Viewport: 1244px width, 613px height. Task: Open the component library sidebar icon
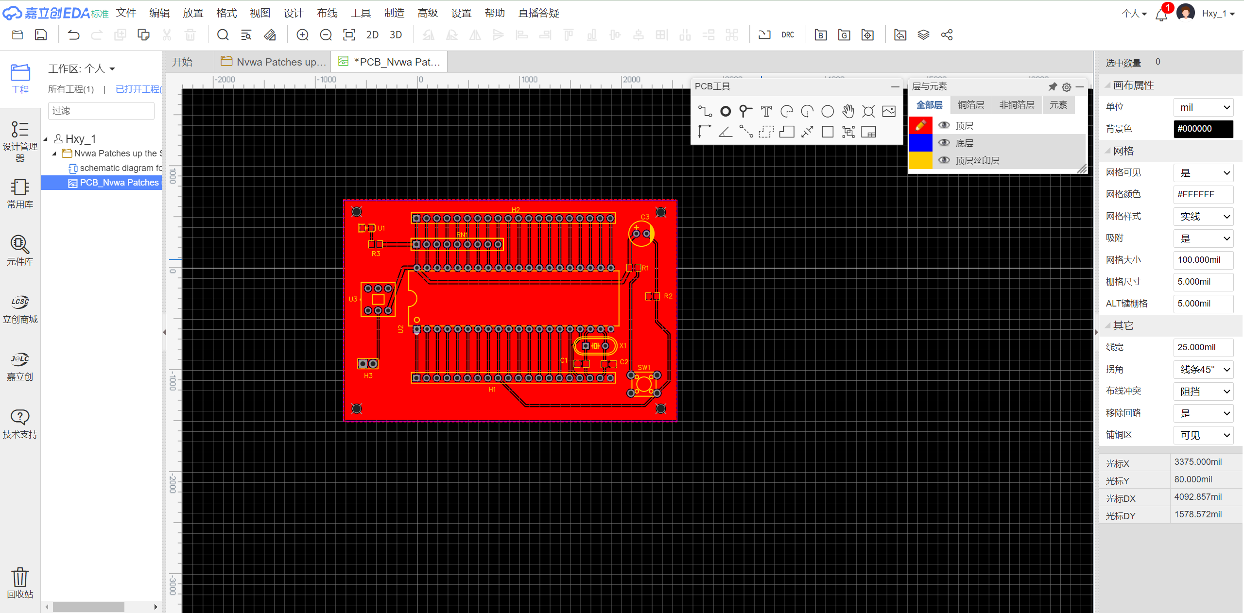(20, 250)
